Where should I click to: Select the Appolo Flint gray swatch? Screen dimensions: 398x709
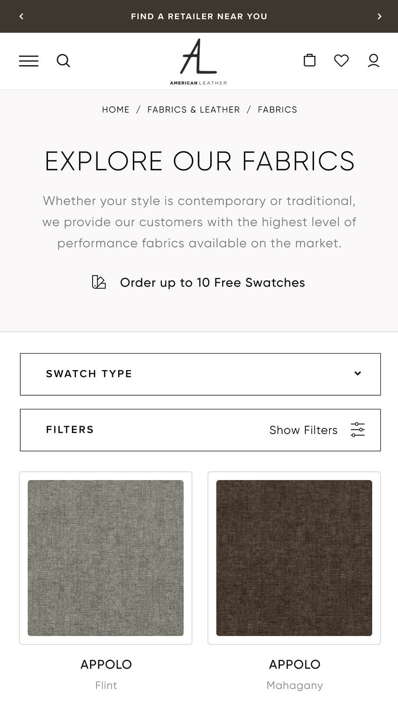click(106, 558)
